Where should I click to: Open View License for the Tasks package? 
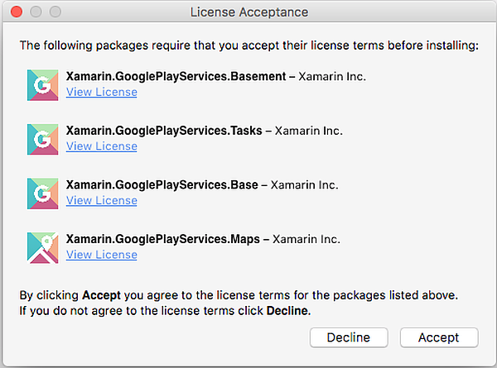[101, 146]
